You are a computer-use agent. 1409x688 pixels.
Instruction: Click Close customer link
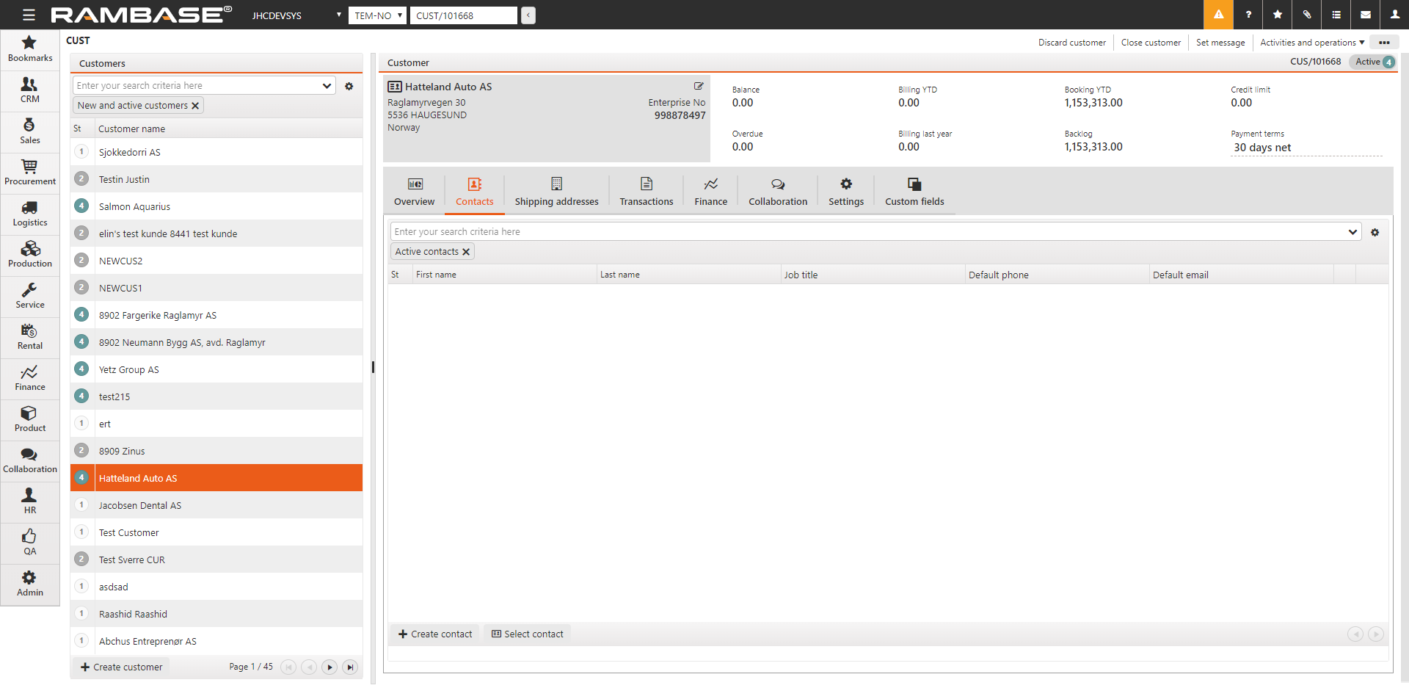1151,43
